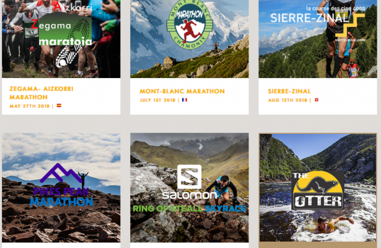Open the Mont-Blanc Marathon title link
Viewport: 381px width, 248px height.
coord(182,91)
